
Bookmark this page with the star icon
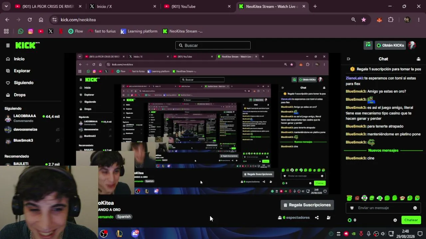click(x=364, y=20)
